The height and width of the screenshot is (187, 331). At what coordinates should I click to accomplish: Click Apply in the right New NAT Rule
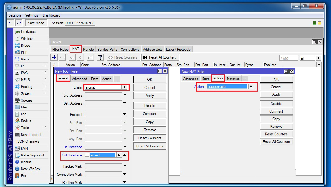pos(276,94)
